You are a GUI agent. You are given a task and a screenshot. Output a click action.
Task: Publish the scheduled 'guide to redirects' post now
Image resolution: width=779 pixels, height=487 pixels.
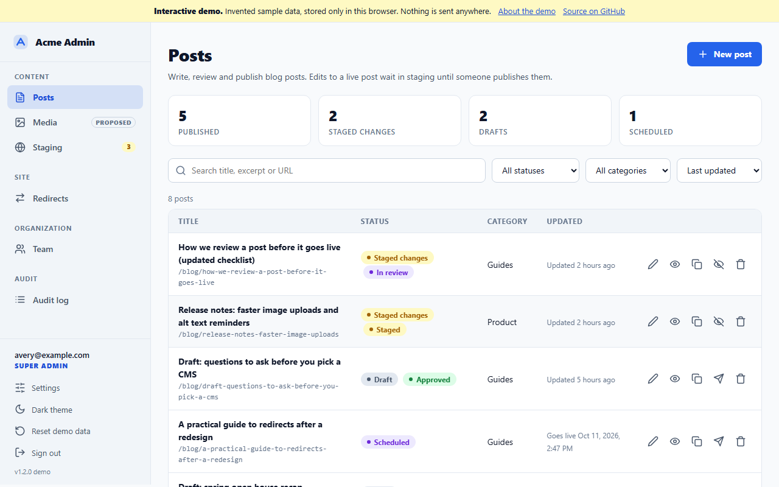coord(719,441)
